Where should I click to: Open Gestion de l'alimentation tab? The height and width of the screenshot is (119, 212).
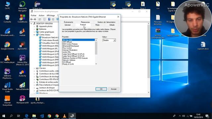click(x=106, y=22)
